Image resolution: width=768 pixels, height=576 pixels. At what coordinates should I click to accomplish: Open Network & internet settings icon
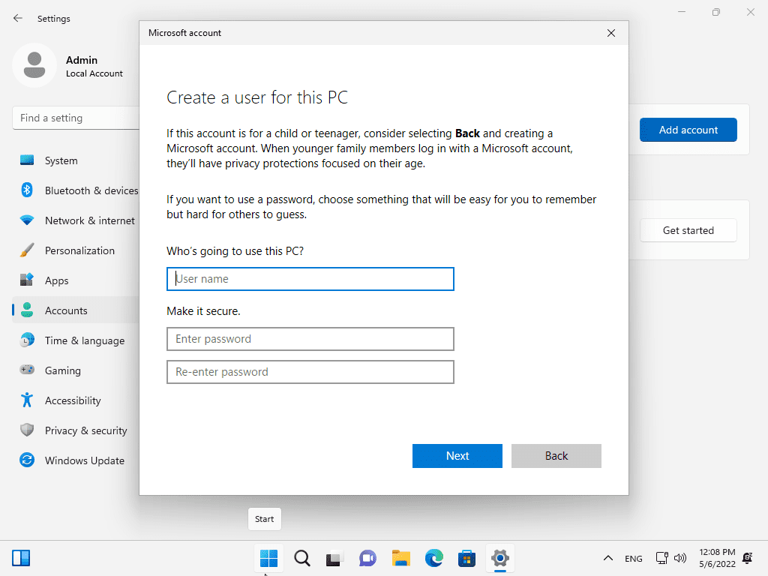point(27,220)
